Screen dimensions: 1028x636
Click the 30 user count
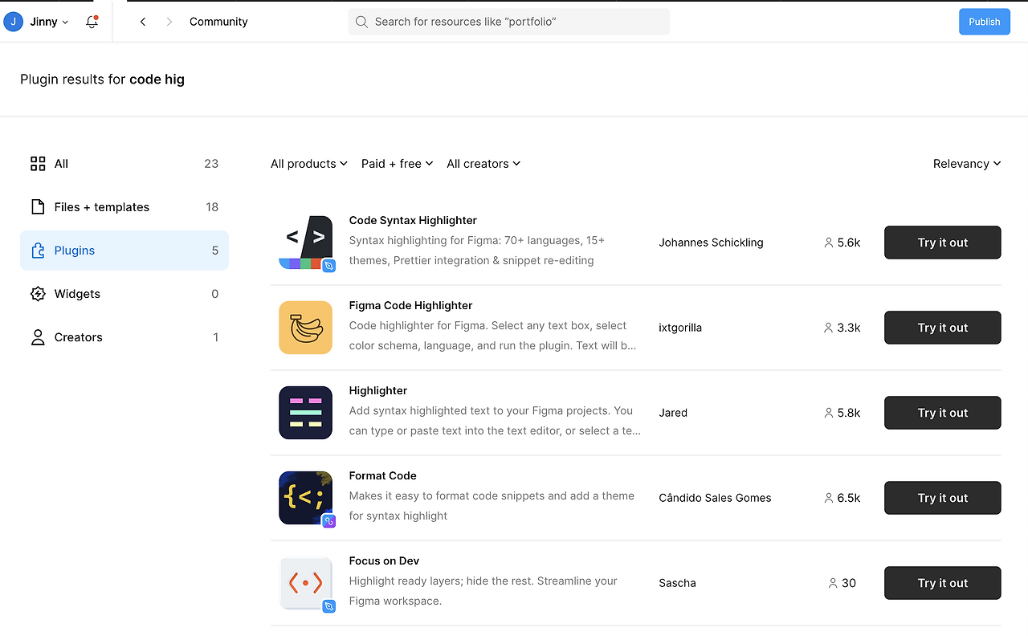[849, 583]
